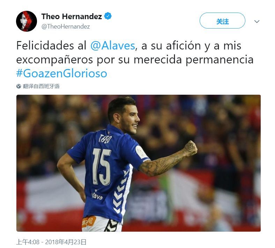275x248 pixels.
Task: Click THEO name on the jersey
Action: (105, 139)
